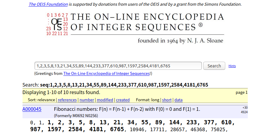
Task: Click the bold value 144 in sequence data
Action: click(x=174, y=122)
